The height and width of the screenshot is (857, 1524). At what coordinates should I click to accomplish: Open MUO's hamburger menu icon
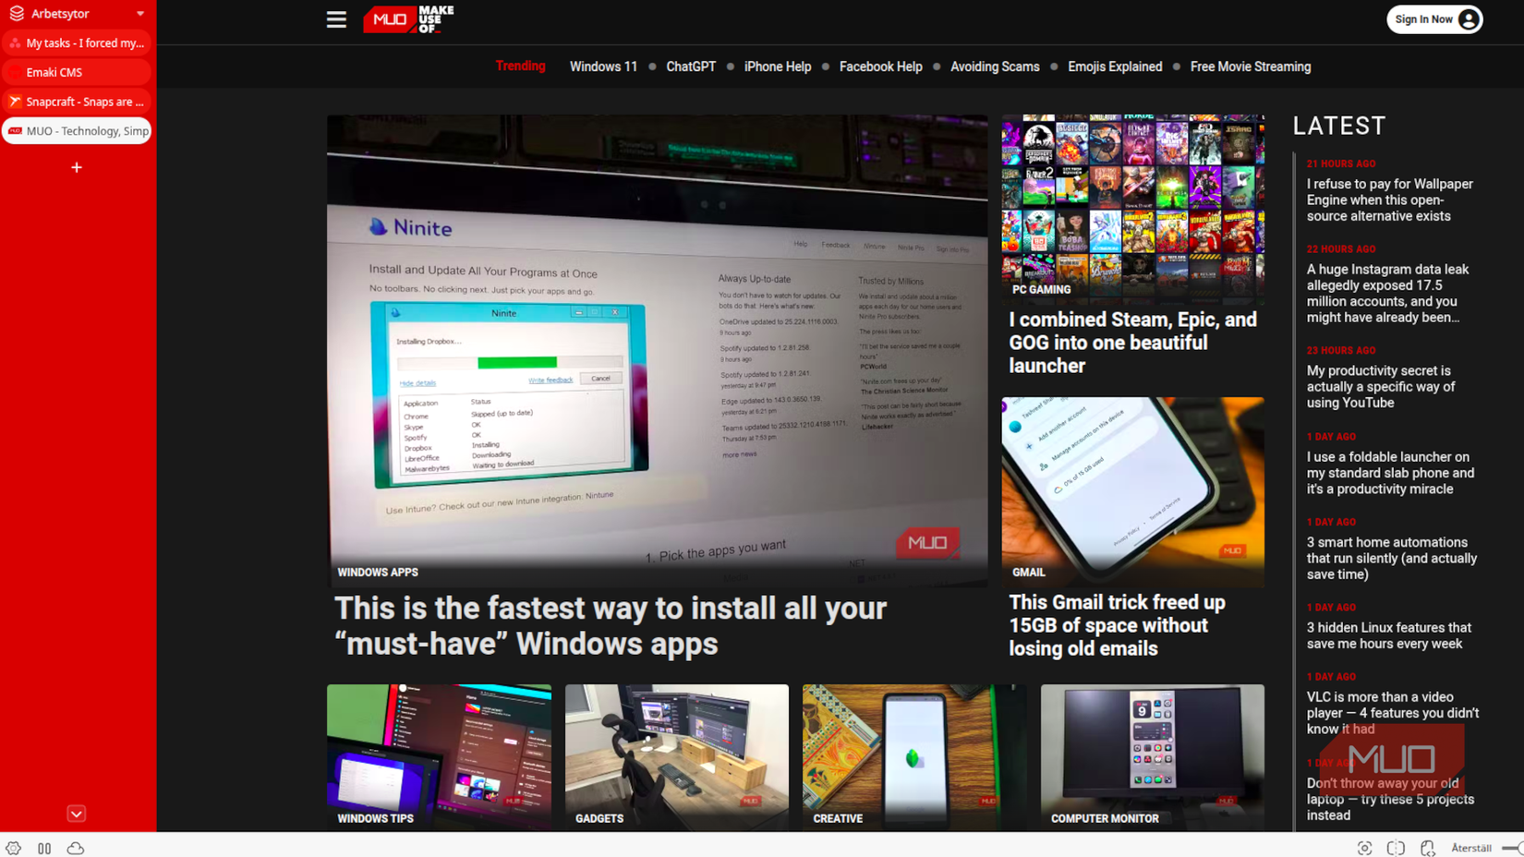(335, 18)
